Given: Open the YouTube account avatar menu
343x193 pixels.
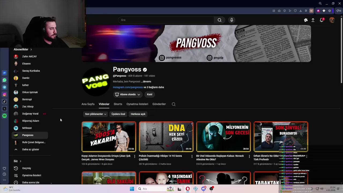Looking at the screenshot, I should pos(332,20).
